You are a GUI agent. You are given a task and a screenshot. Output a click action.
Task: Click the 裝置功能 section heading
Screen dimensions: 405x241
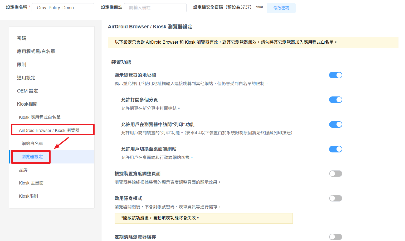pos(121,62)
